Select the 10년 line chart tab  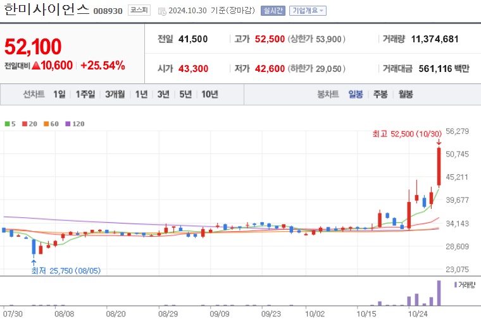pos(209,94)
